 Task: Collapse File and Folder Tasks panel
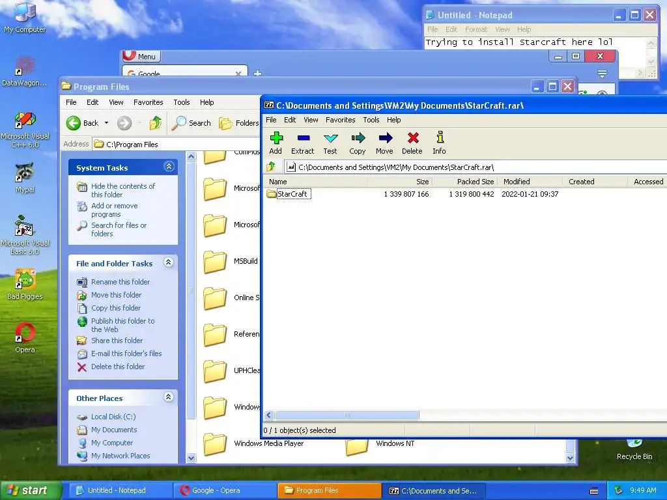[169, 262]
